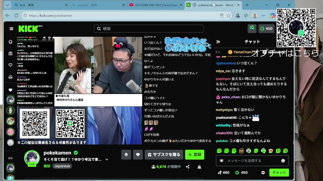323x181 pixels.
Task: Open reader view icon in address bar
Action: (x=222, y=16)
